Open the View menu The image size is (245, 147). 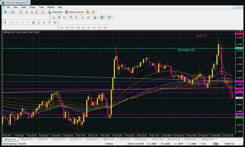coord(15,7)
